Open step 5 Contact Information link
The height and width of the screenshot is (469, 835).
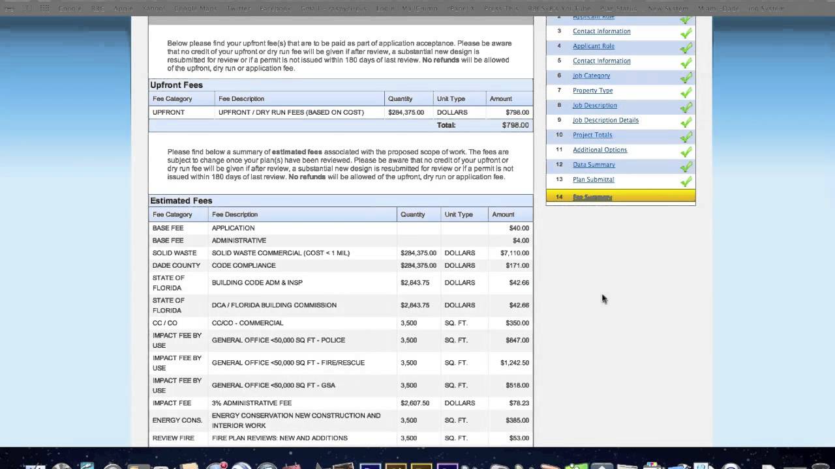pyautogui.click(x=601, y=61)
